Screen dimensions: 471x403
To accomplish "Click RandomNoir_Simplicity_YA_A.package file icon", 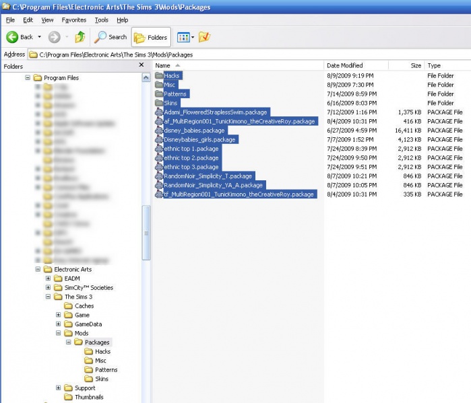I will (159, 185).
